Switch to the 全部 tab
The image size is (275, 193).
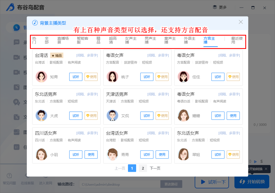(x=47, y=40)
